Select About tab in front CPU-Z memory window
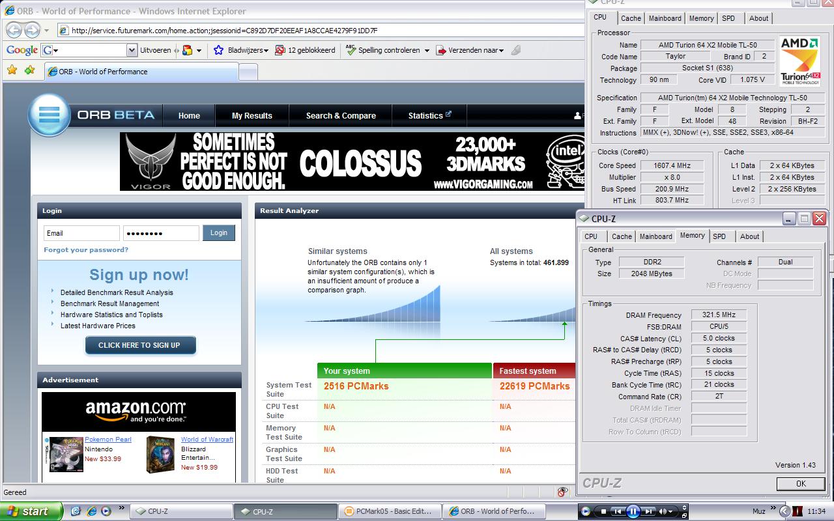 [749, 236]
